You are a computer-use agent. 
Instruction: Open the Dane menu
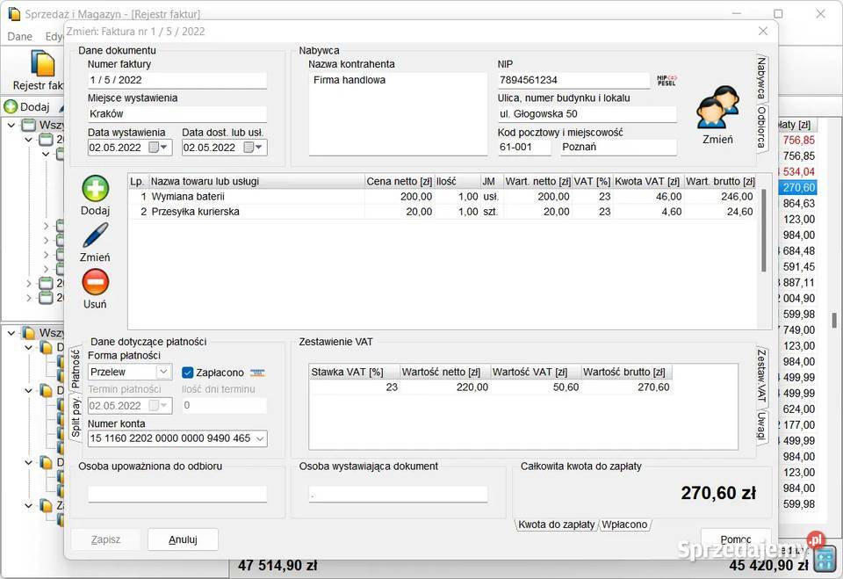19,37
